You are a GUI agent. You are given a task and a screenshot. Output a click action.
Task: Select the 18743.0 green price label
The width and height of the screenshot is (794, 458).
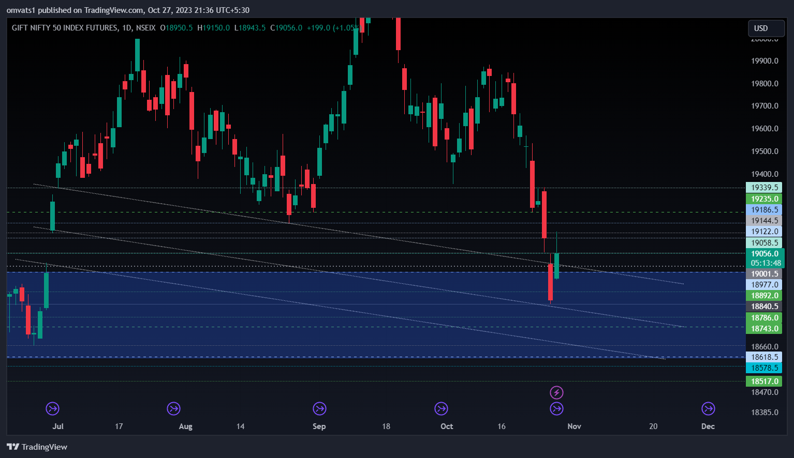point(764,329)
